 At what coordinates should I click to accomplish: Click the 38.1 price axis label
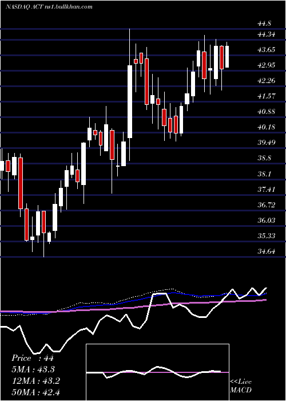click(264, 174)
